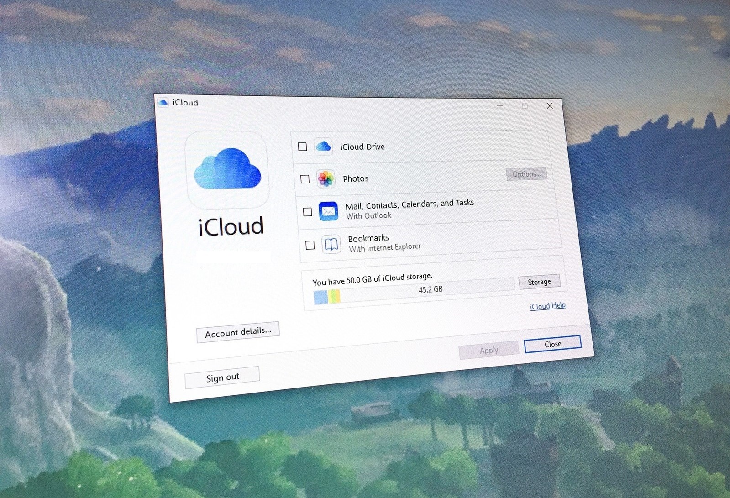This screenshot has height=498, width=730.
Task: Open Account details
Action: click(x=238, y=332)
